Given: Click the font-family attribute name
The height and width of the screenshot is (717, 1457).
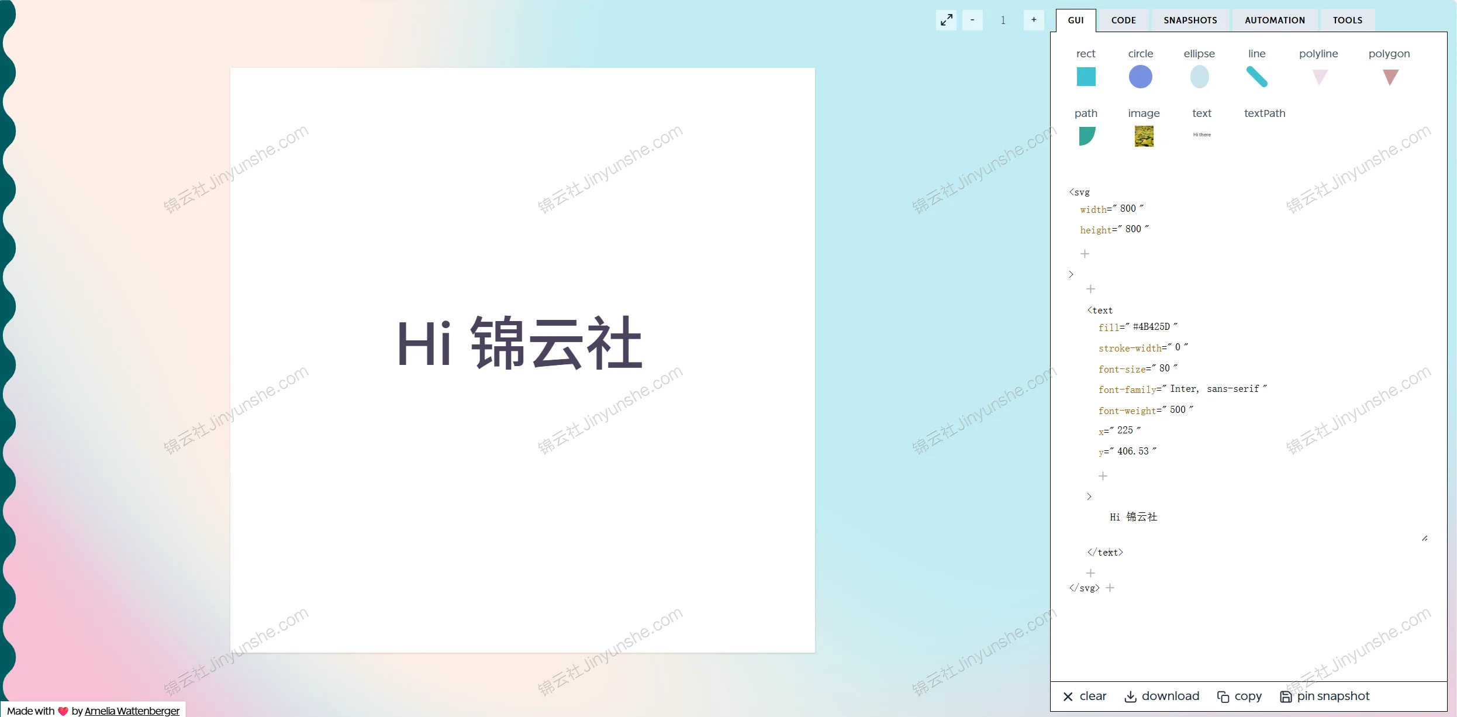Looking at the screenshot, I should (x=1127, y=389).
